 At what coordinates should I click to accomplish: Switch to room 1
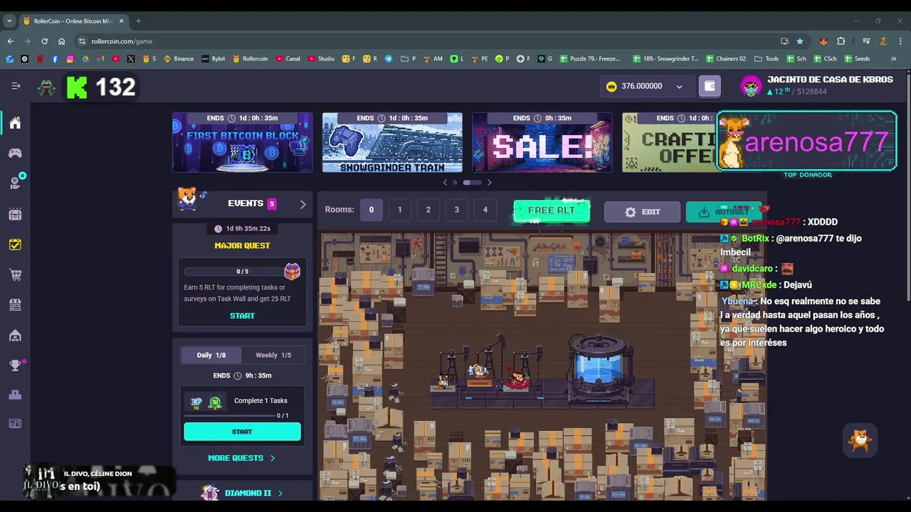399,210
